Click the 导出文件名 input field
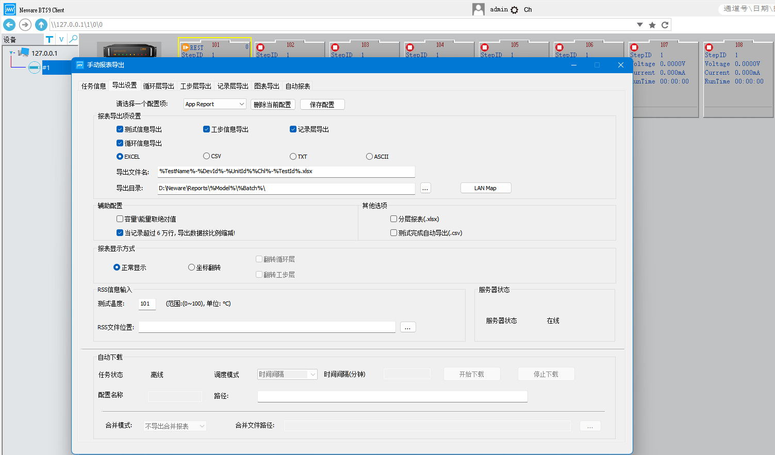The width and height of the screenshot is (775, 455). coord(286,171)
